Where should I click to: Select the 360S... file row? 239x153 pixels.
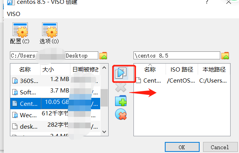tap(55, 81)
